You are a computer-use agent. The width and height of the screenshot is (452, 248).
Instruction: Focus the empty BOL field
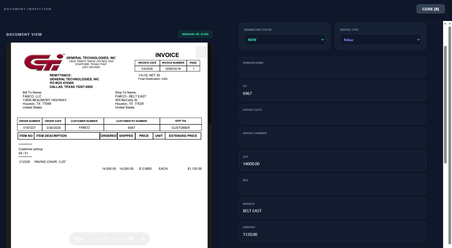(332, 184)
